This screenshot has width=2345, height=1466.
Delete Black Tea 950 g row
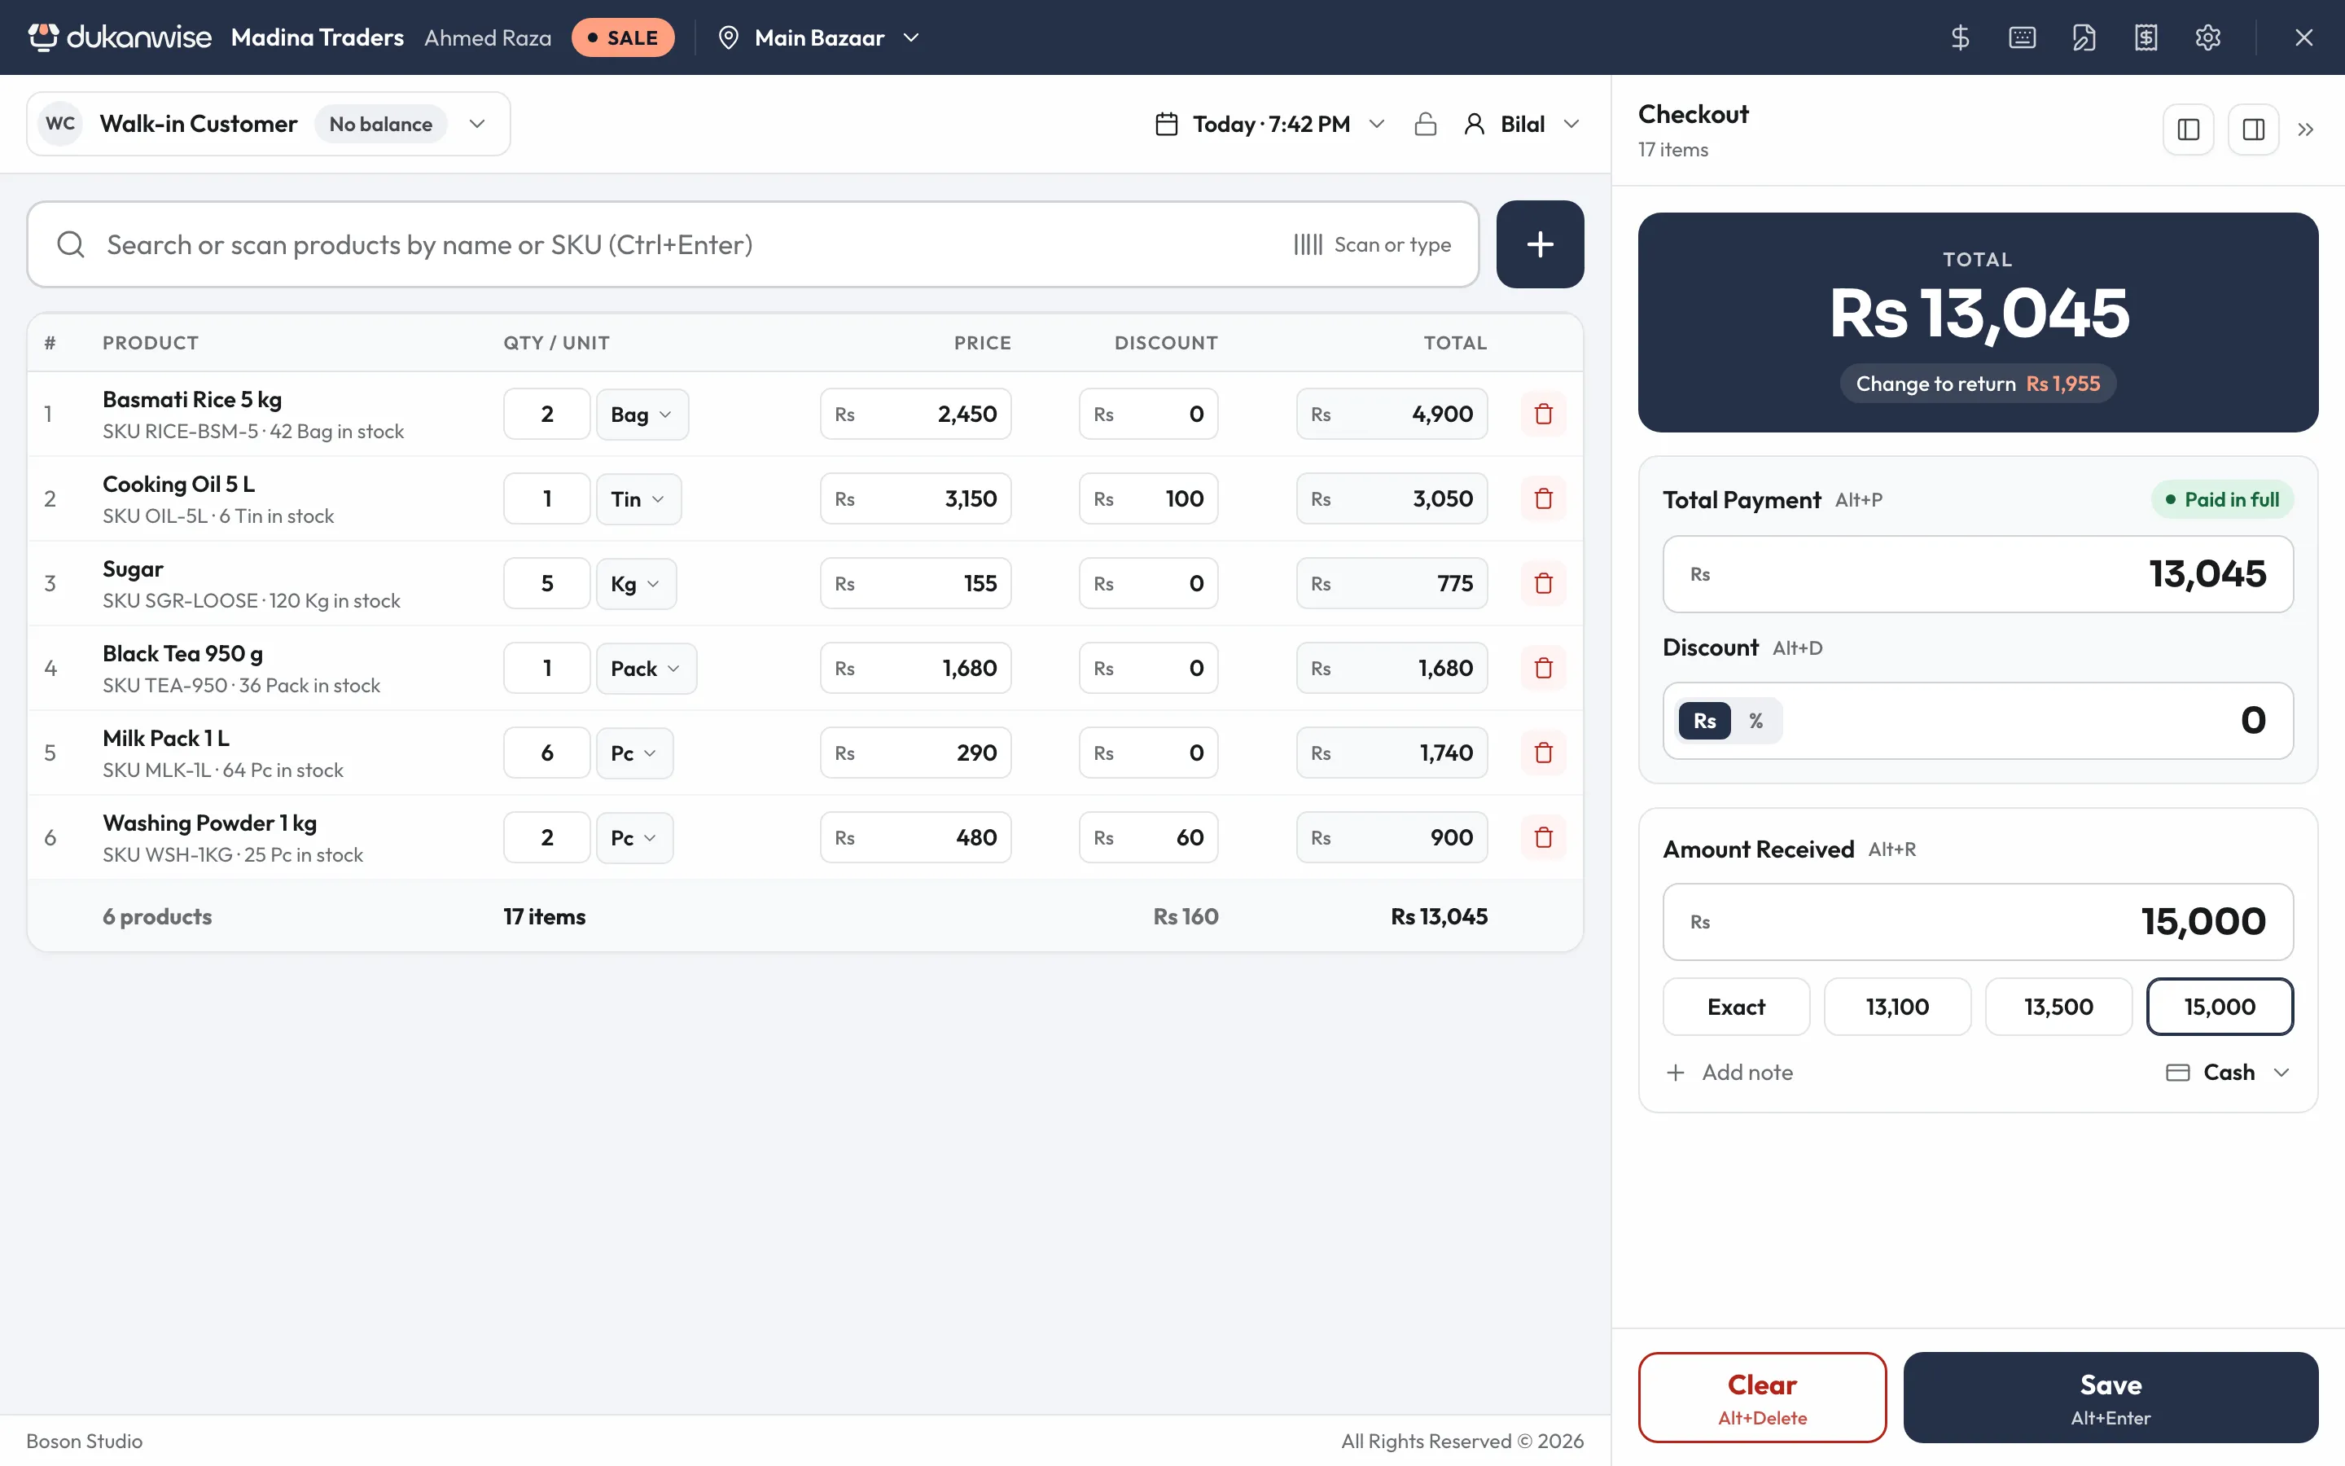pos(1544,668)
